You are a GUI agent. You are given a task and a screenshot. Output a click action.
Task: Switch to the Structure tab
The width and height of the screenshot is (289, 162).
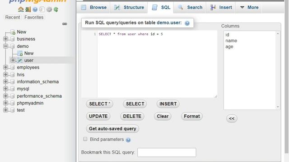(129, 7)
